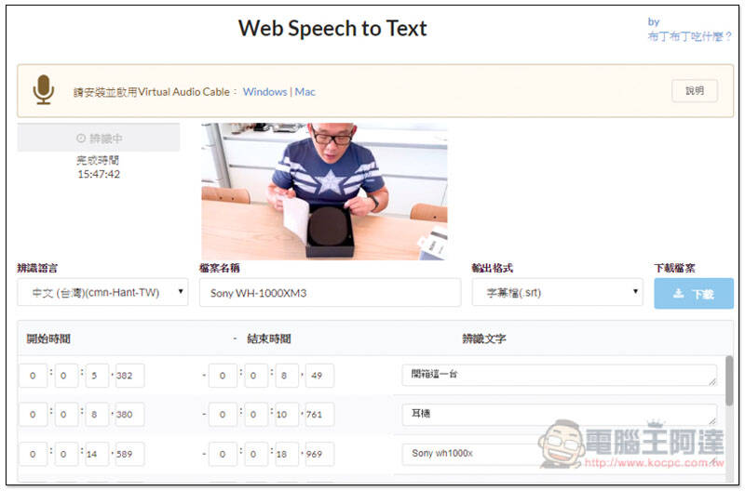Click start seconds field showing 5

coord(97,376)
